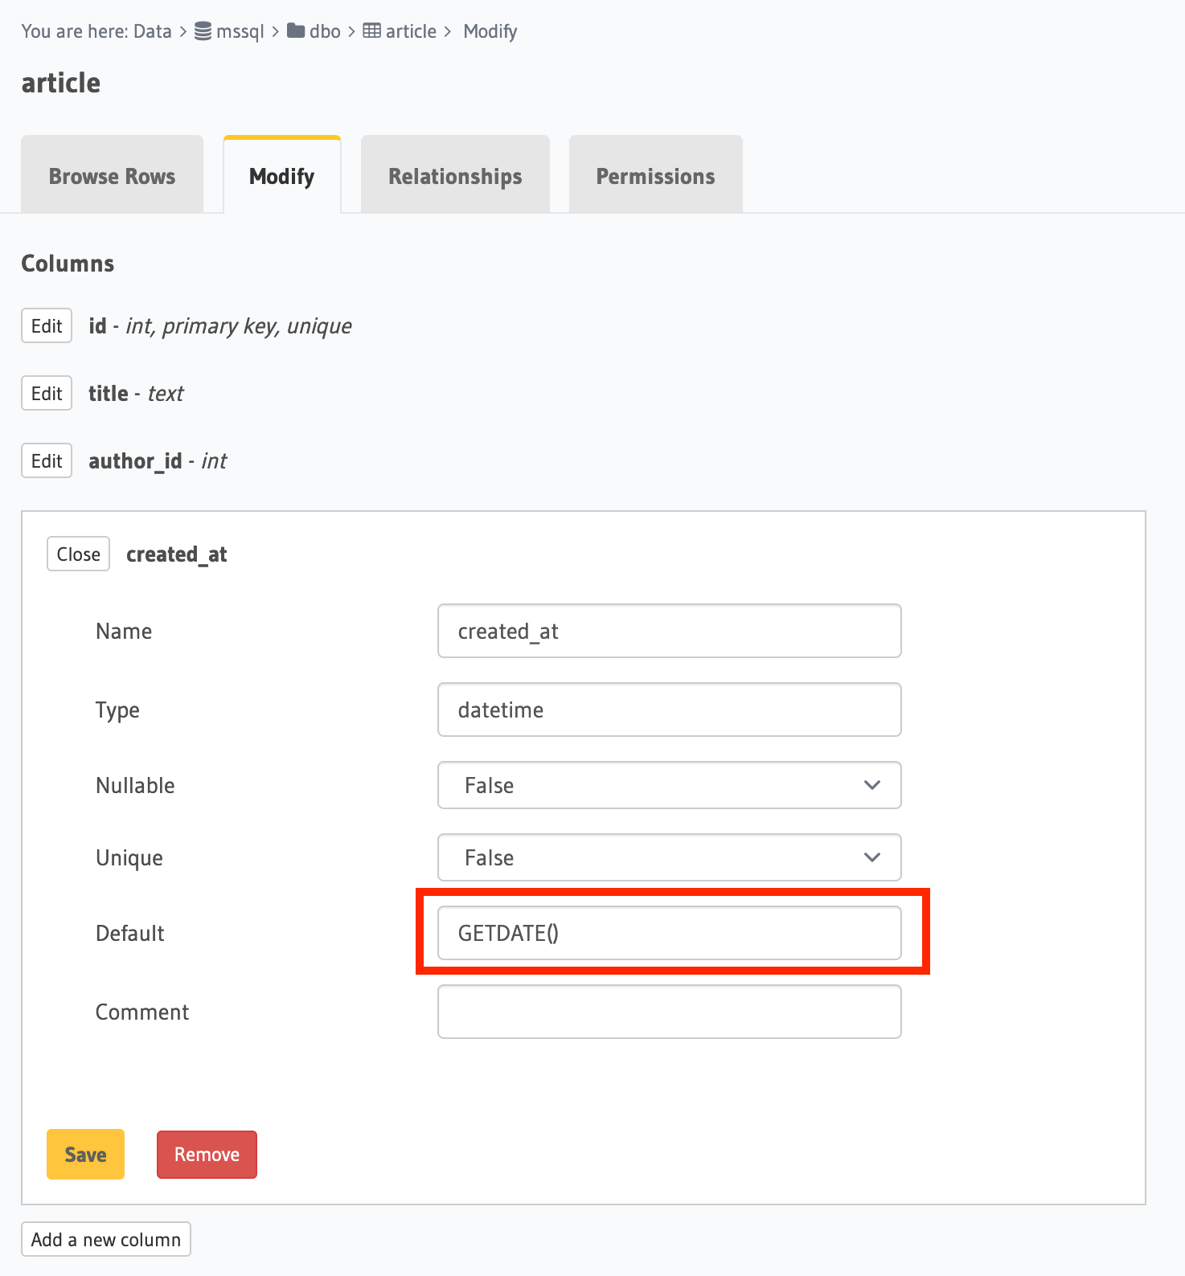Viewport: 1185px width, 1276px height.
Task: Edit the title column
Action: click(x=47, y=393)
